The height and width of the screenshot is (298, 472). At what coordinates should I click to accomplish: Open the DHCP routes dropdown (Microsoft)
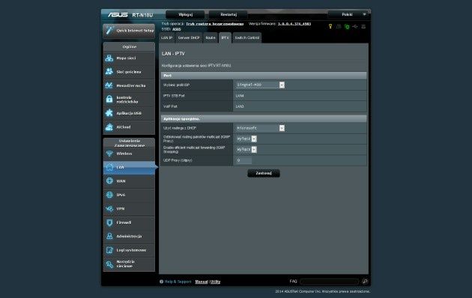point(260,128)
